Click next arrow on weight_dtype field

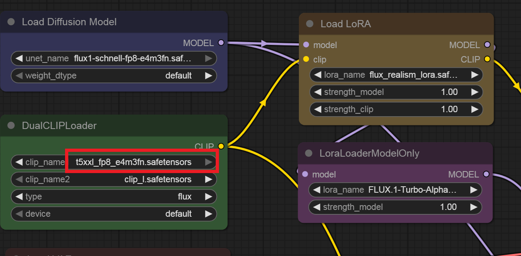(208, 76)
